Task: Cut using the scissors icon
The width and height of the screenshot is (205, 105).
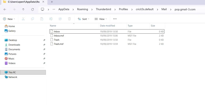Action: tap(23, 19)
